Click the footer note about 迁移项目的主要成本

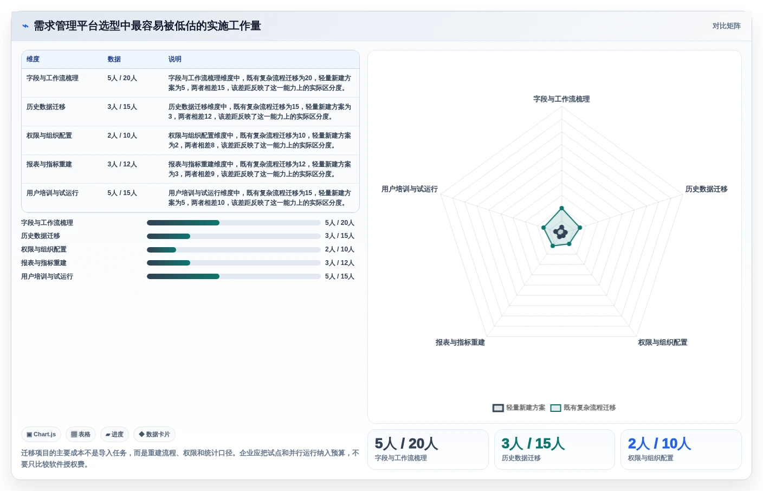pyautogui.click(x=190, y=458)
